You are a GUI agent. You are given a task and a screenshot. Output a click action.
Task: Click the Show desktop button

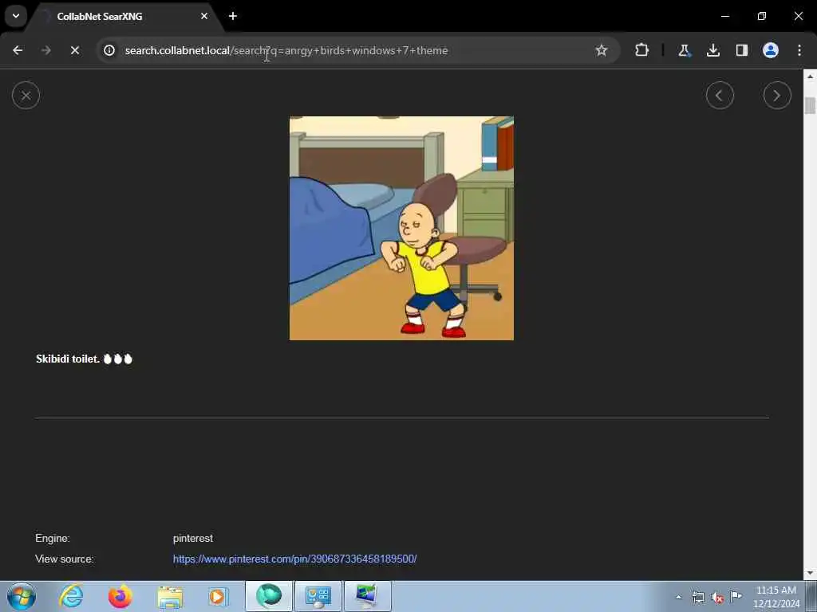(x=811, y=596)
